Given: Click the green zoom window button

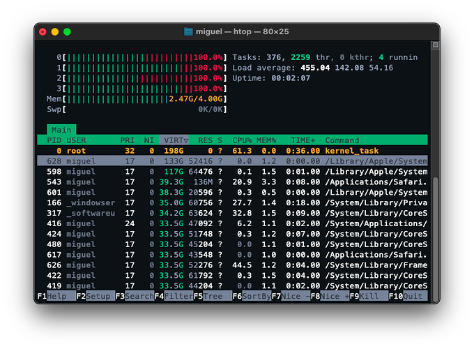Looking at the screenshot, I should pos(67,32).
